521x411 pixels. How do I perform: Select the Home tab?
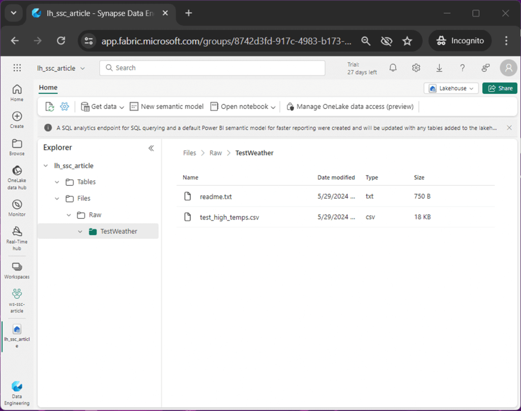click(x=48, y=88)
